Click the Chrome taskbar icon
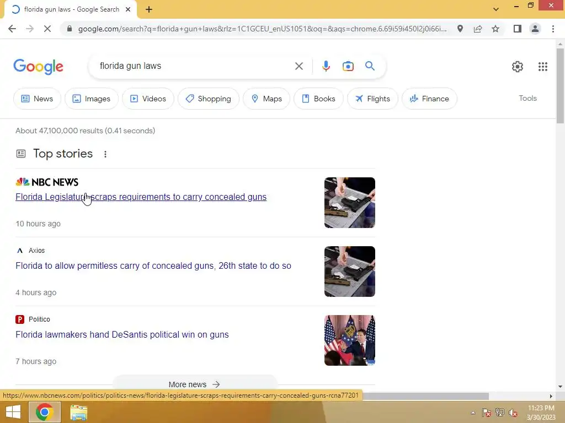Screen dimensions: 565x423 coord(44,412)
